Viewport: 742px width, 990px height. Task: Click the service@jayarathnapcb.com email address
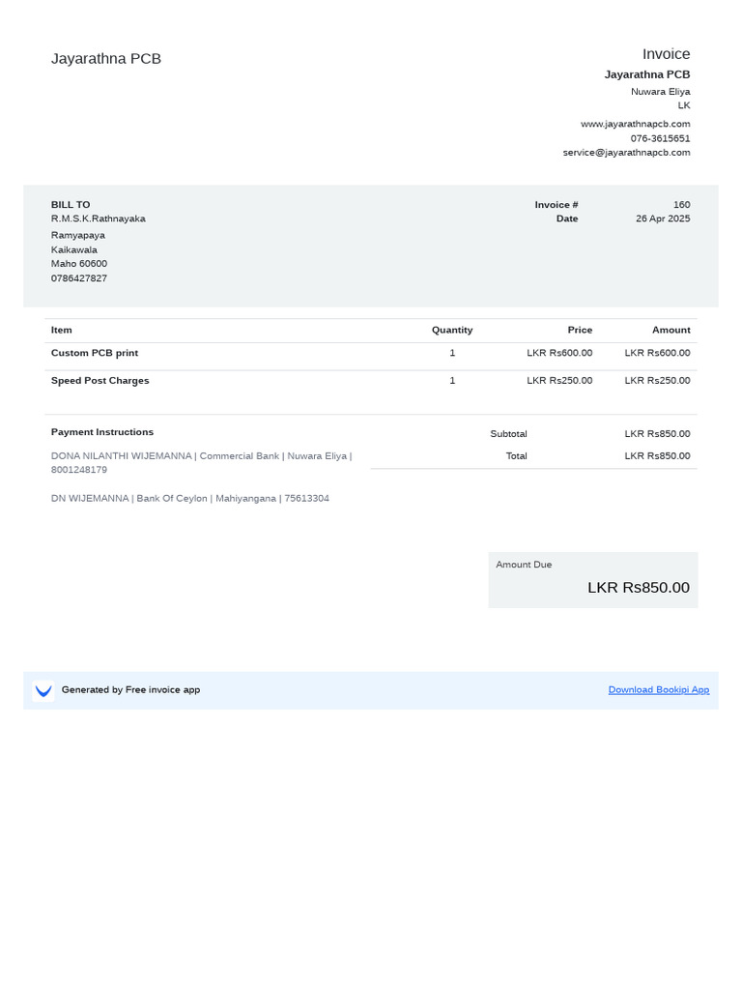click(x=626, y=153)
